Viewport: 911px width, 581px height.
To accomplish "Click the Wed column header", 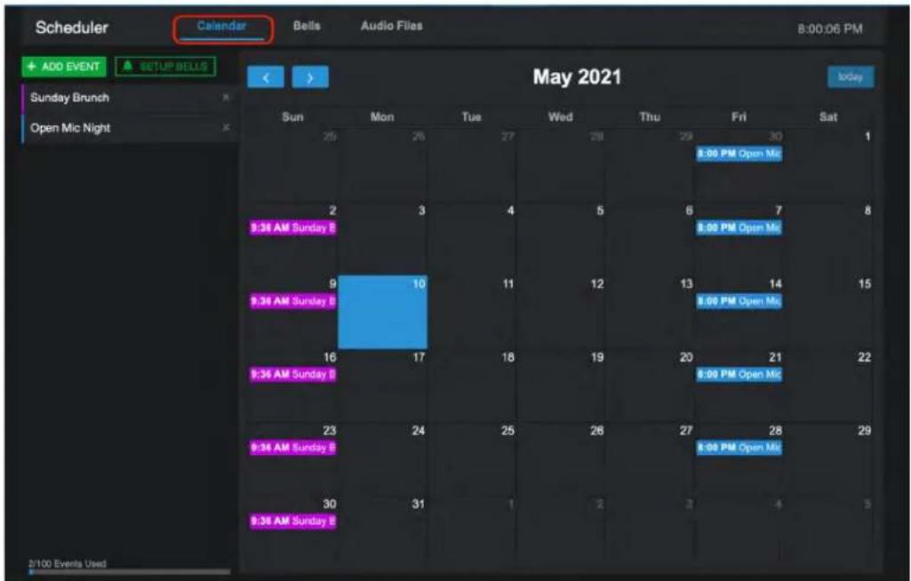I will pyautogui.click(x=561, y=116).
